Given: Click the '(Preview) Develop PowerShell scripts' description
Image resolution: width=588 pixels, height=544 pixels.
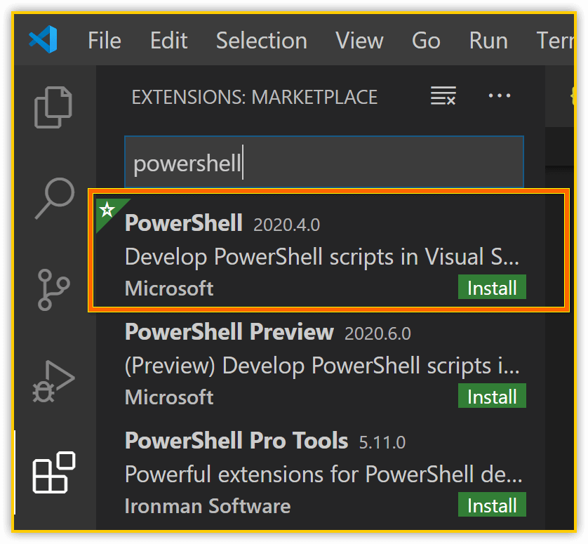Looking at the screenshot, I should [322, 366].
